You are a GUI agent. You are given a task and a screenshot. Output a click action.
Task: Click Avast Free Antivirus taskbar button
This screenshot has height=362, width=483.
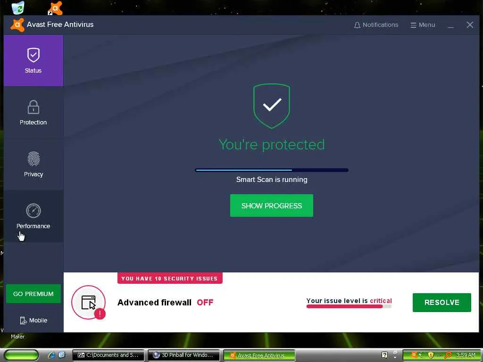pyautogui.click(x=259, y=355)
